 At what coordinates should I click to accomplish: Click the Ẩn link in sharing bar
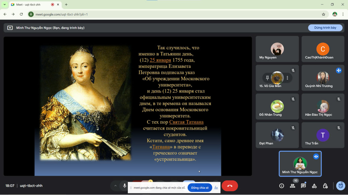(x=216, y=188)
